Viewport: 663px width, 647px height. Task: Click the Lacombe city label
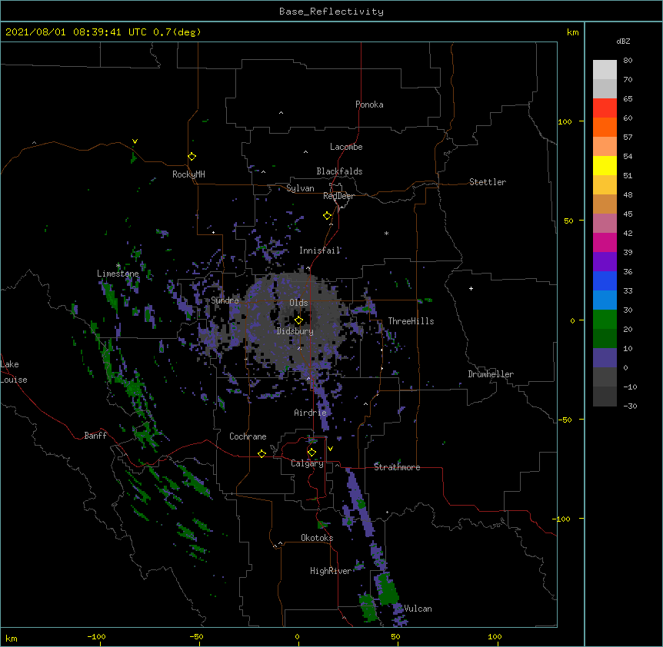(346, 147)
